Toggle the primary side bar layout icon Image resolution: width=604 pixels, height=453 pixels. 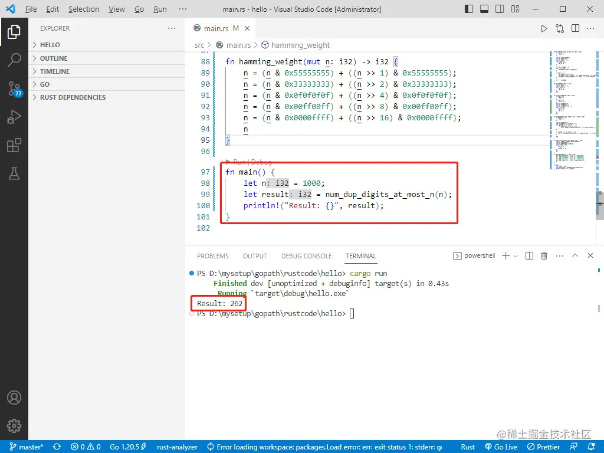point(469,9)
